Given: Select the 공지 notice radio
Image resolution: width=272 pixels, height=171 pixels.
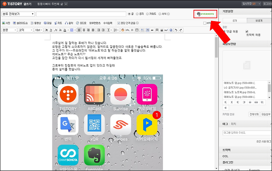Looking at the screenshot, I should pyautogui.click(x=137, y=14).
